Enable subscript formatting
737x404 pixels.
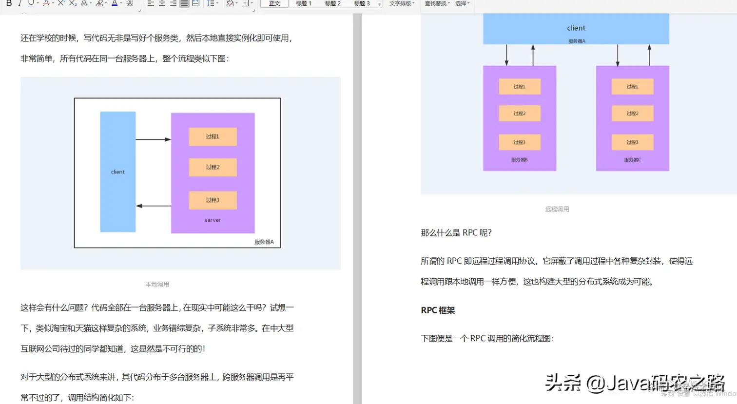(x=72, y=4)
